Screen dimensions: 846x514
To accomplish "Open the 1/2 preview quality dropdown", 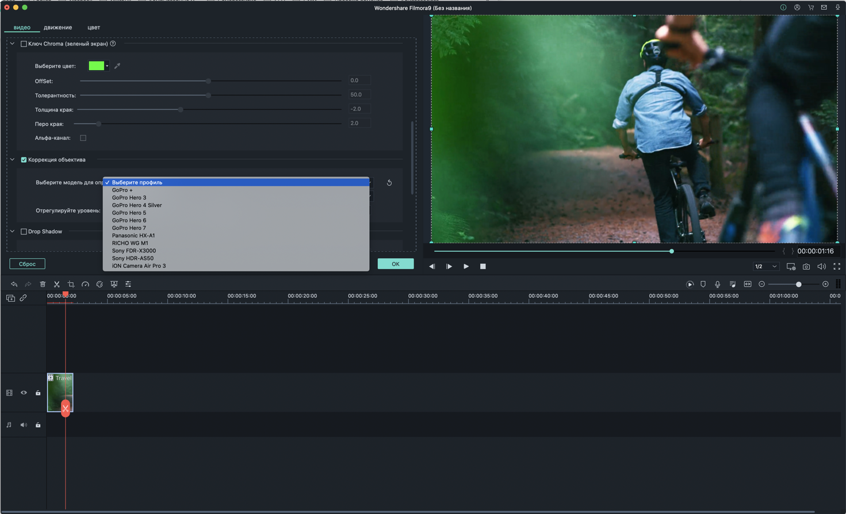I will coord(765,267).
